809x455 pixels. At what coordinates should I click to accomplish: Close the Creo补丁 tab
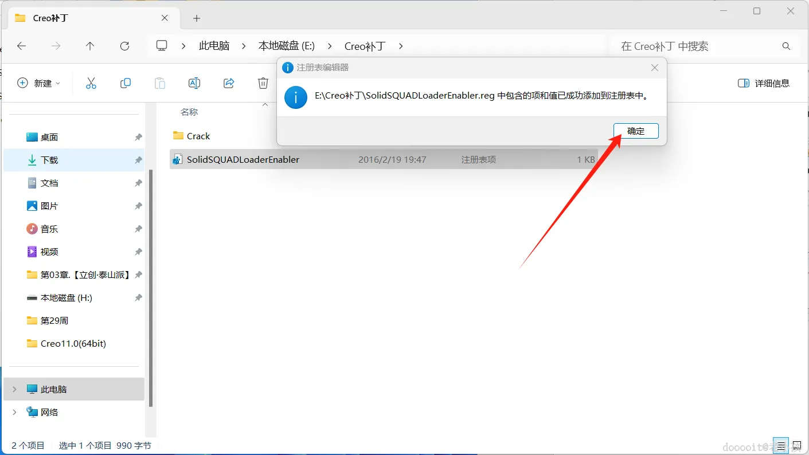click(x=165, y=18)
